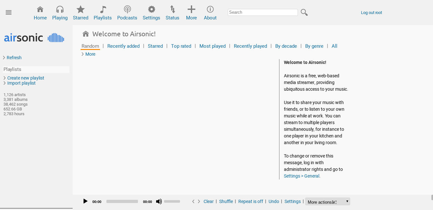Turn on repeat via Repeat is off
This screenshot has width=433, height=210.
tap(250, 201)
